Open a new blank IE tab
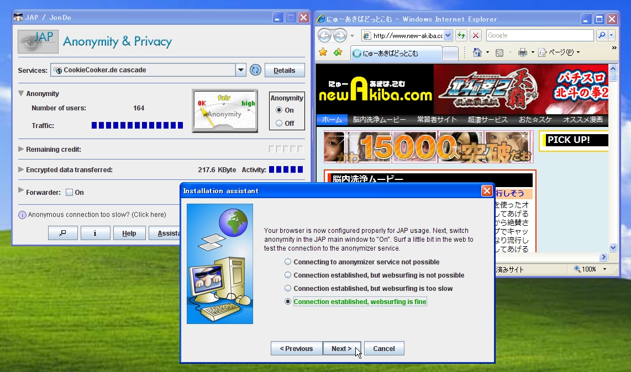Image resolution: width=631 pixels, height=372 pixels. point(450,54)
